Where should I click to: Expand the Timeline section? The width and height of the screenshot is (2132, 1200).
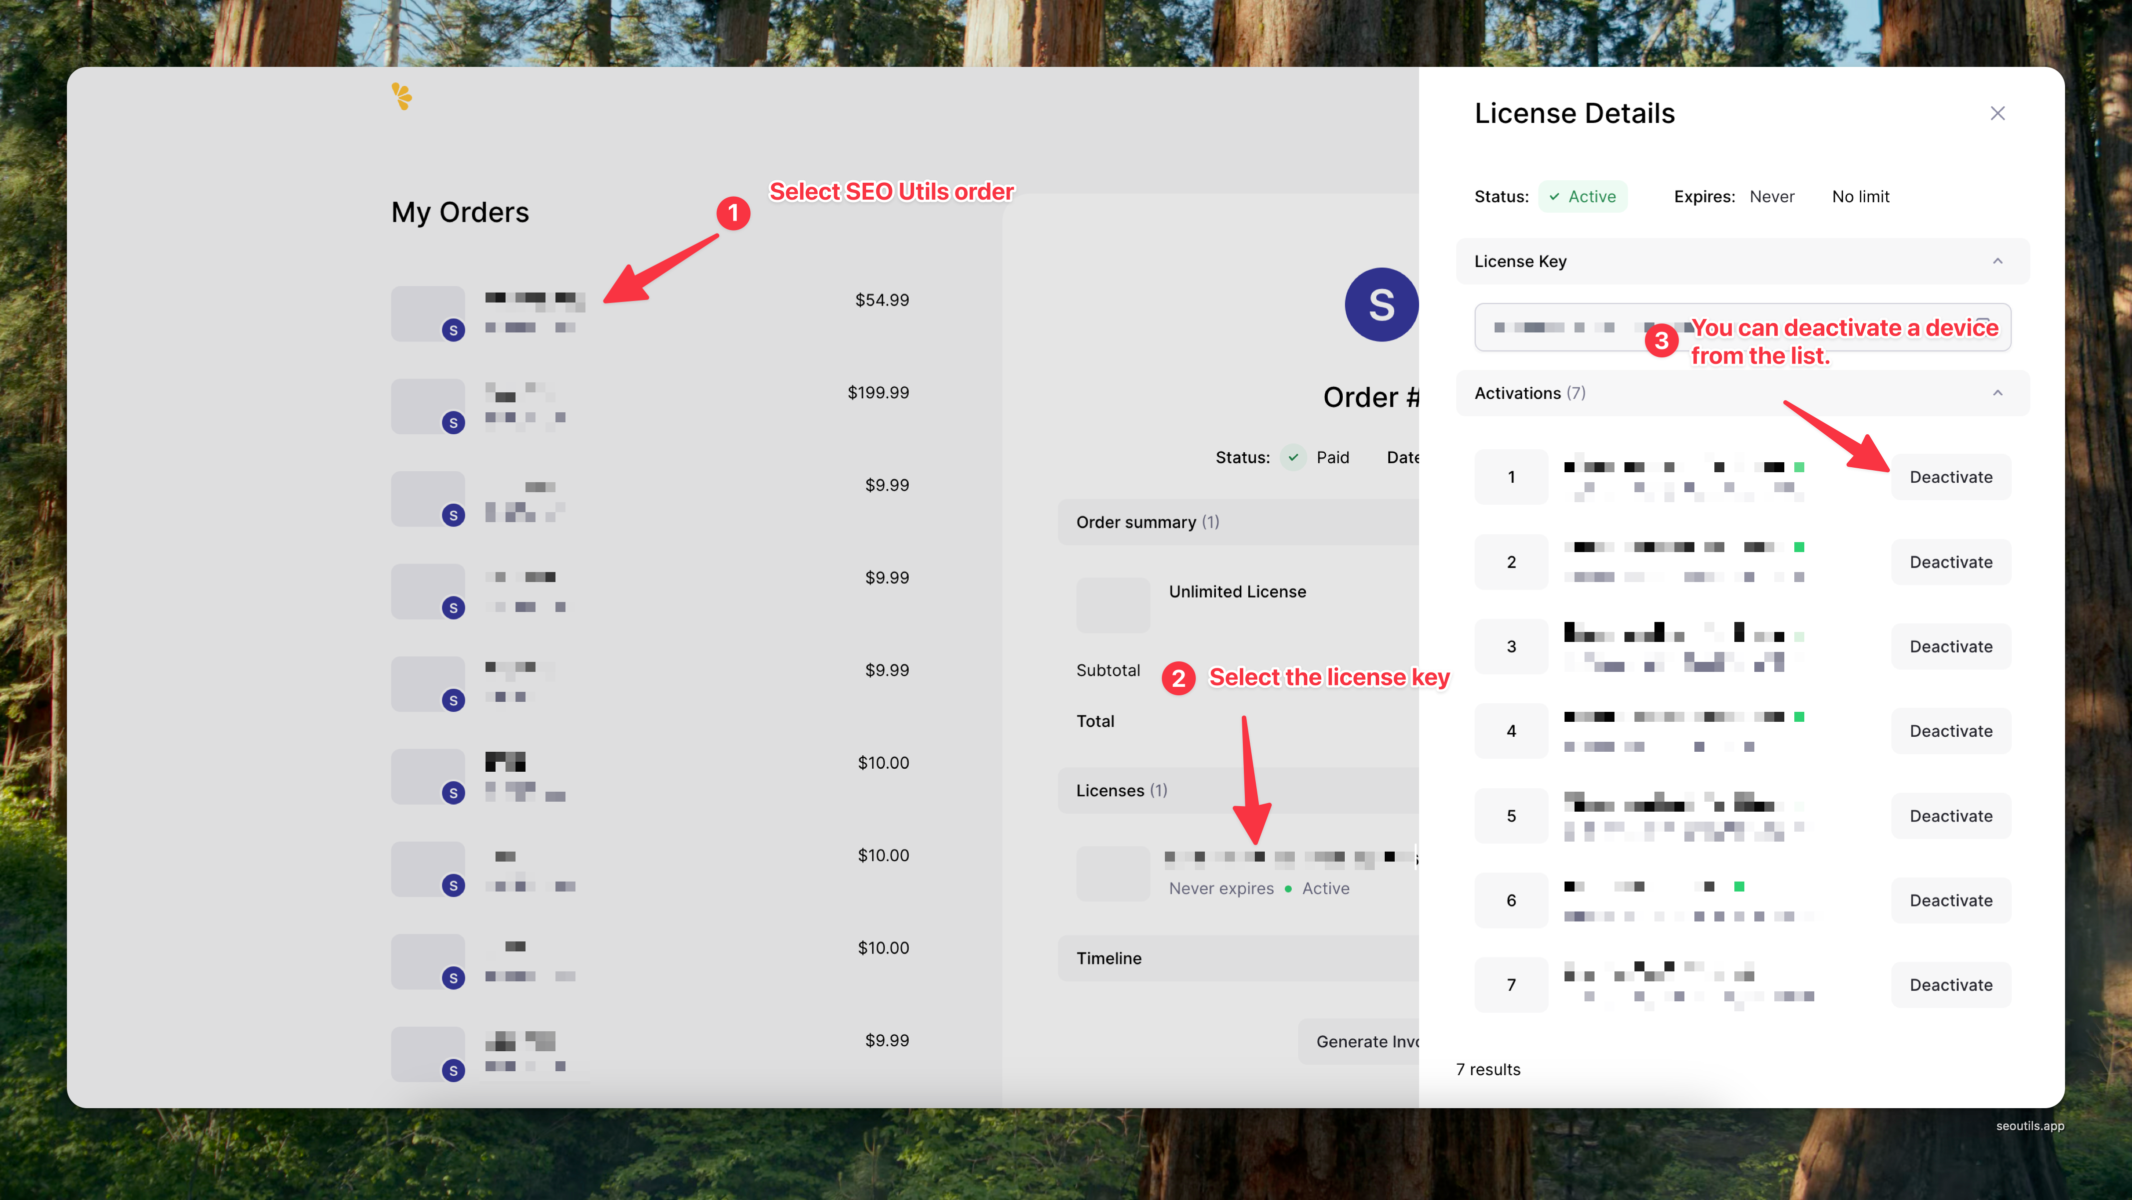click(1109, 958)
